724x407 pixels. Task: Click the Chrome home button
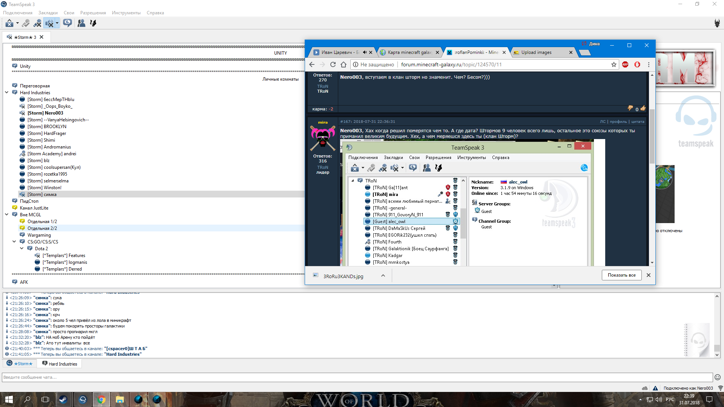click(344, 64)
